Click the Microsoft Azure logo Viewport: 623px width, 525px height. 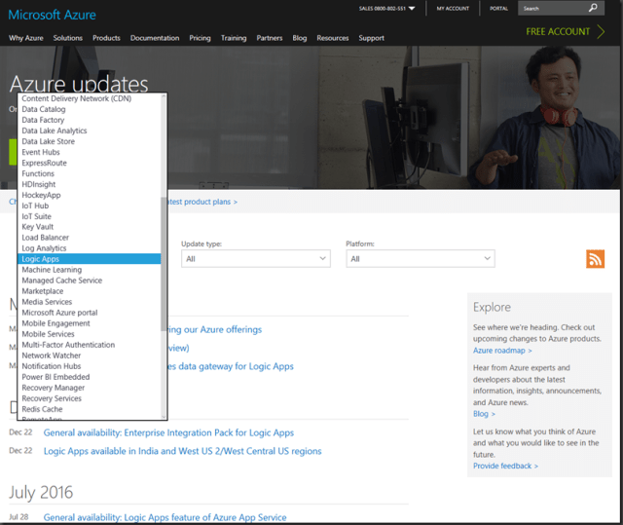click(x=52, y=15)
